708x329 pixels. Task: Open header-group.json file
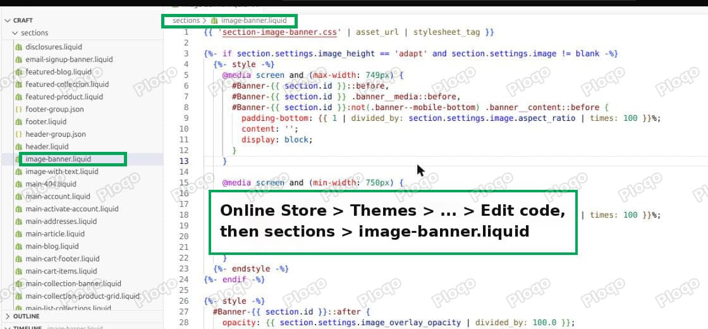tap(56, 134)
